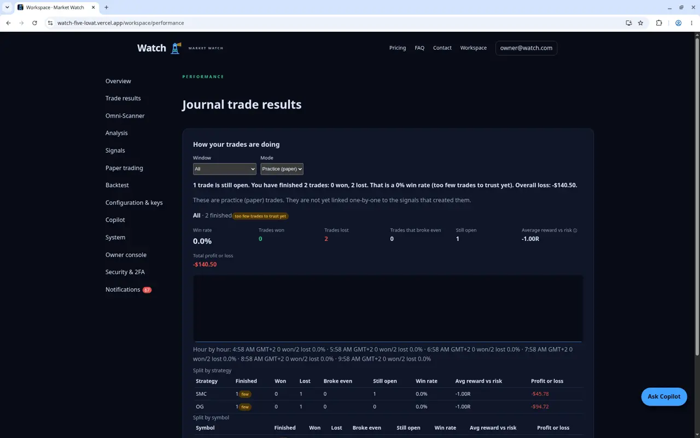Click the trade performance chart area
The height and width of the screenshot is (438, 700).
tap(388, 308)
